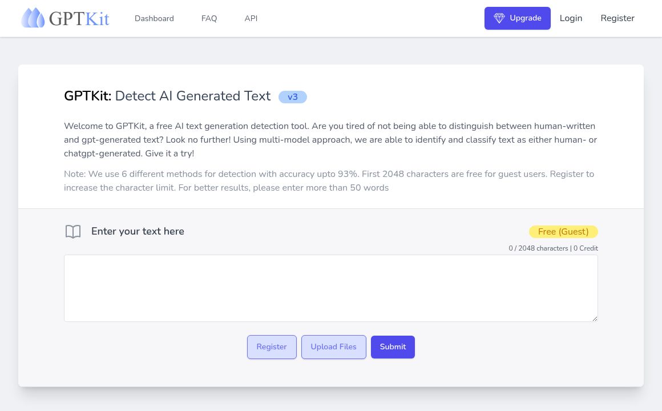Navigate to the API page

click(x=251, y=18)
